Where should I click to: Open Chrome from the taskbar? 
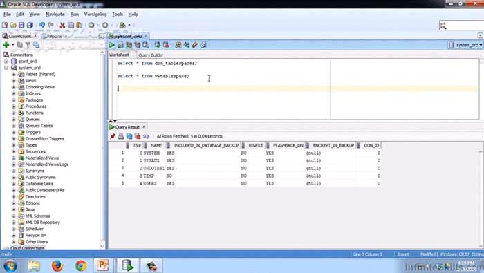pos(81,266)
